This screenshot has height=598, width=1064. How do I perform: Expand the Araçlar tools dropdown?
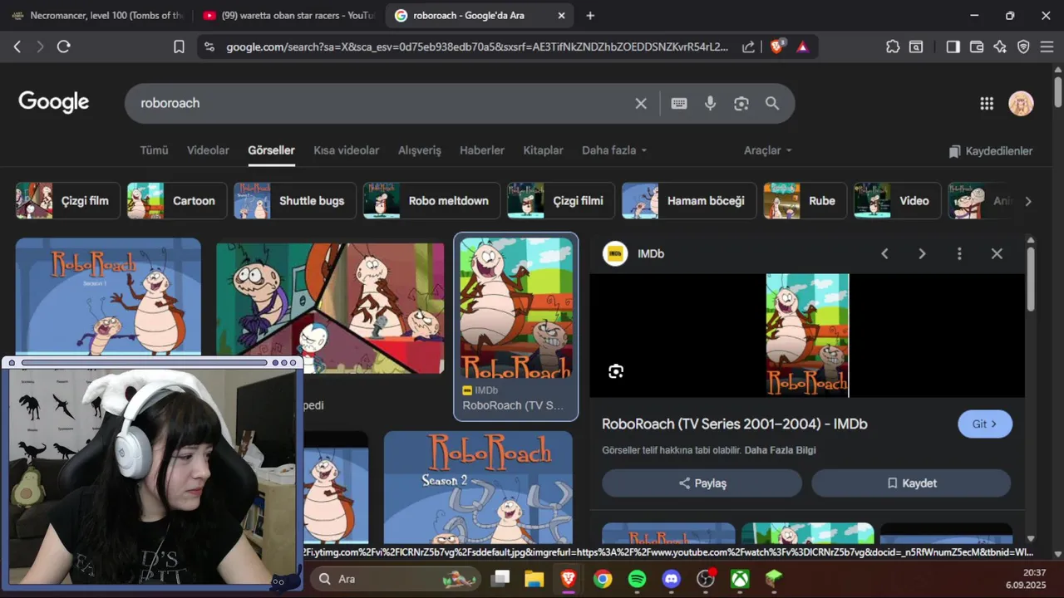coord(768,150)
